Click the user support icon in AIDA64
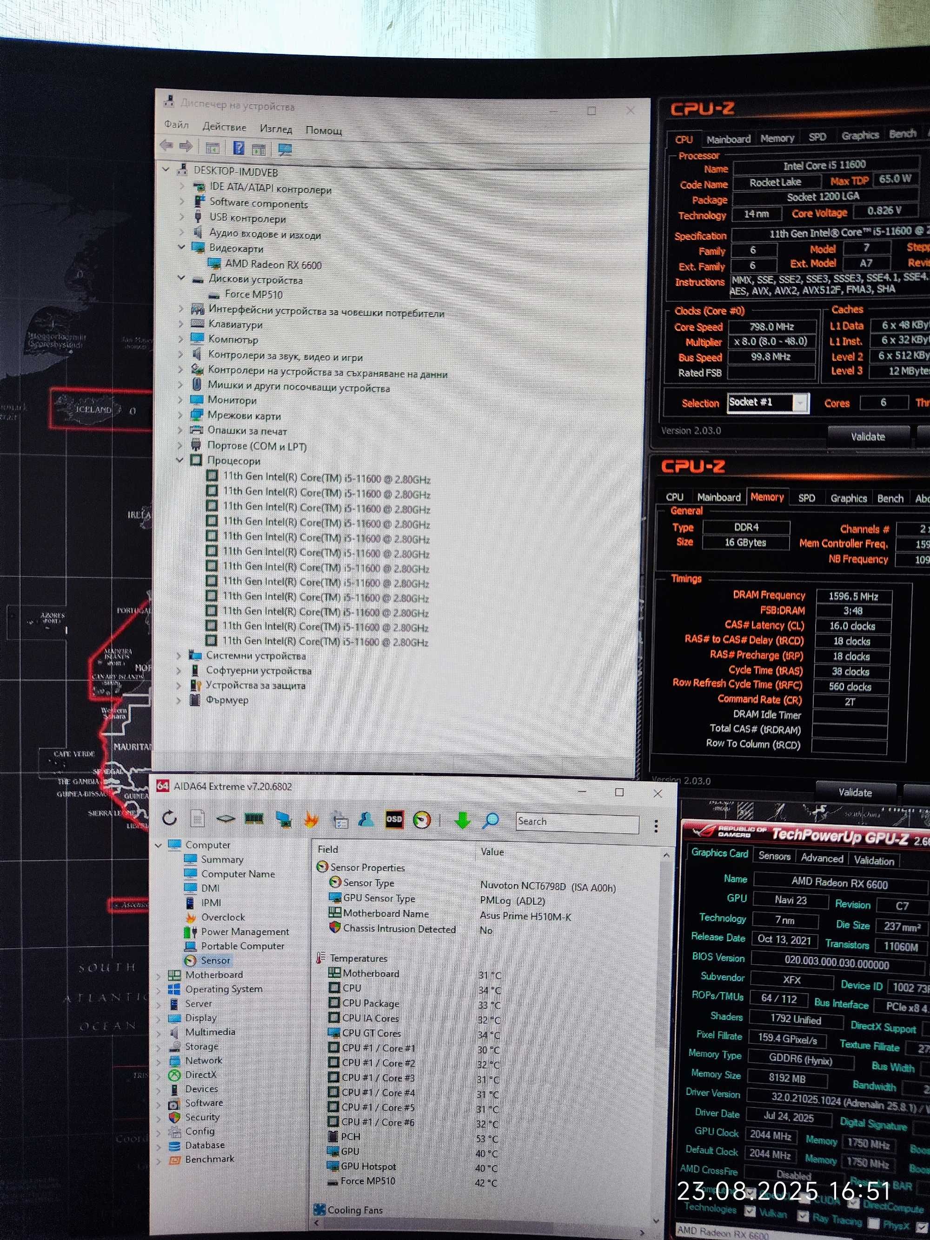The width and height of the screenshot is (930, 1240). pos(366,820)
